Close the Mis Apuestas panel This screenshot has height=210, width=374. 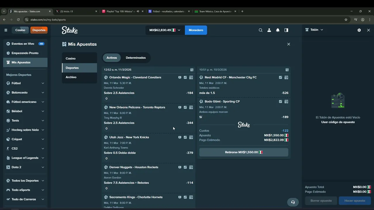point(289,44)
